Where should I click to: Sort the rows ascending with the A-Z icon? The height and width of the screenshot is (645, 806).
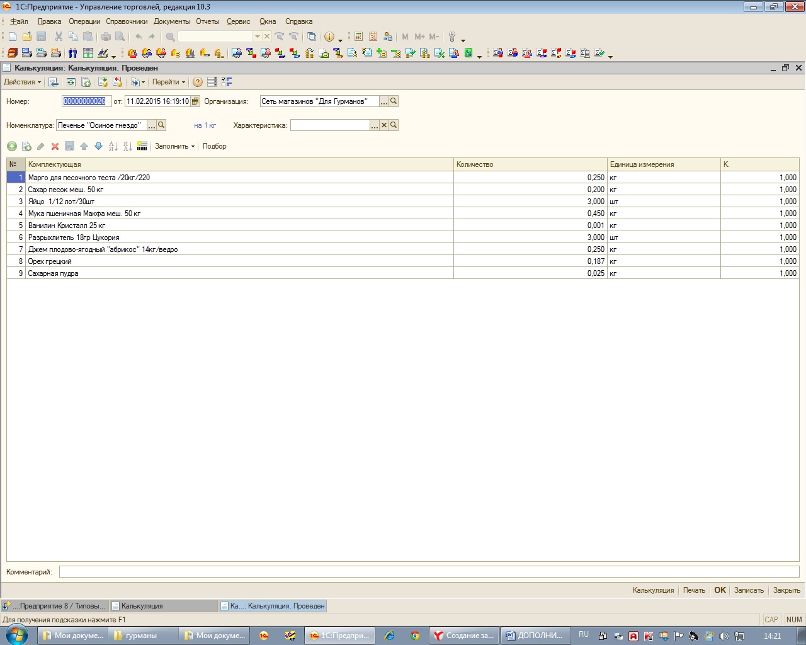click(113, 146)
